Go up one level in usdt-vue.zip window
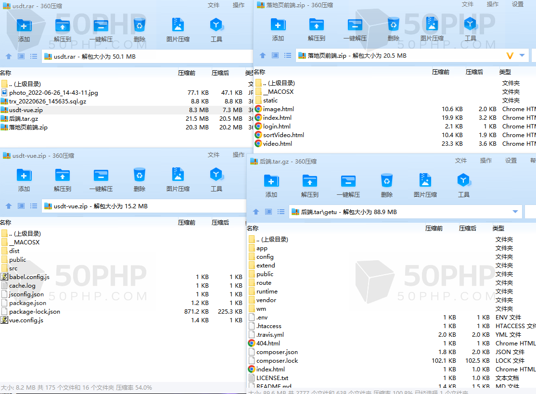The image size is (536, 394). tap(8, 206)
